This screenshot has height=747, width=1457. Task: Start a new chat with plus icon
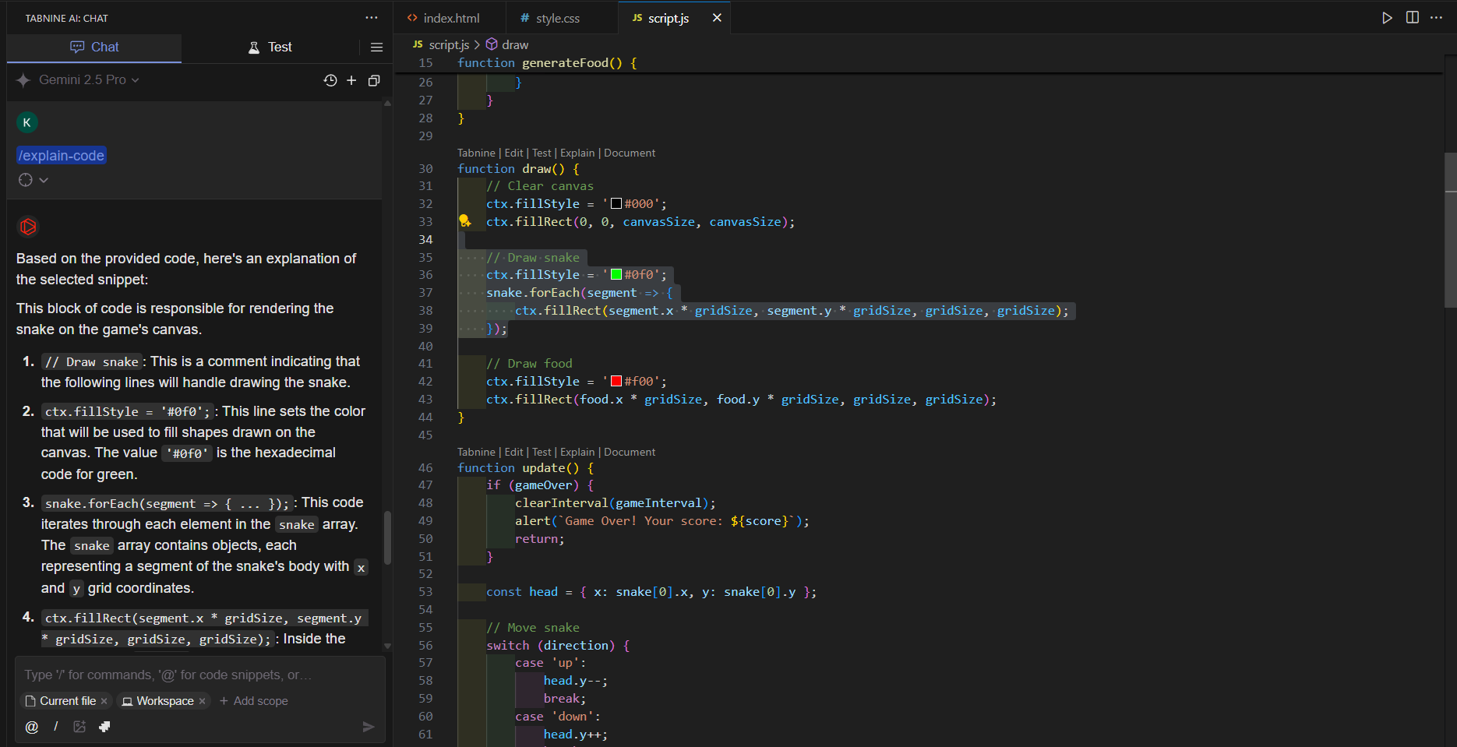[x=351, y=80]
